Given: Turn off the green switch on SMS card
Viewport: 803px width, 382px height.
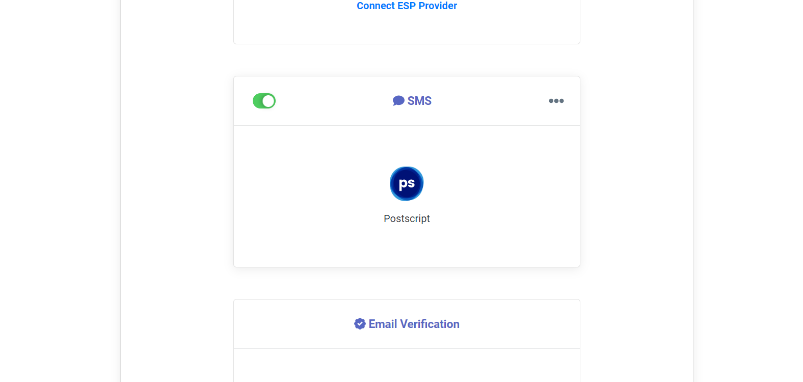Looking at the screenshot, I should (x=264, y=100).
